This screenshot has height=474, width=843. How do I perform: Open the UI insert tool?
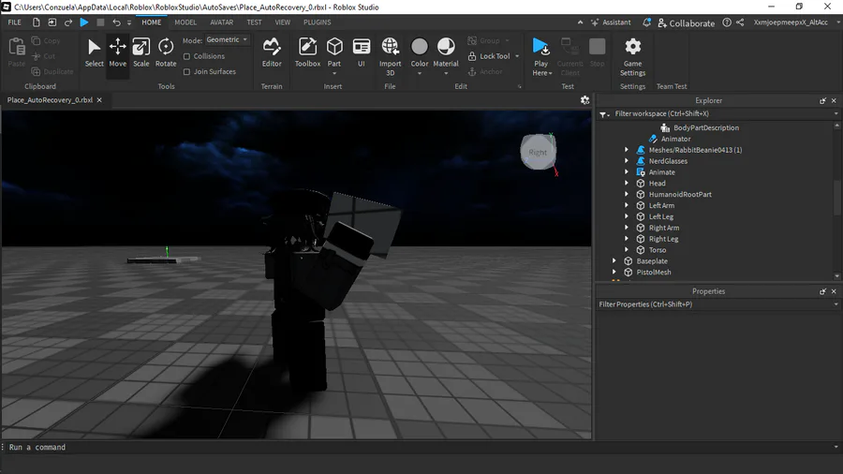[x=362, y=52]
